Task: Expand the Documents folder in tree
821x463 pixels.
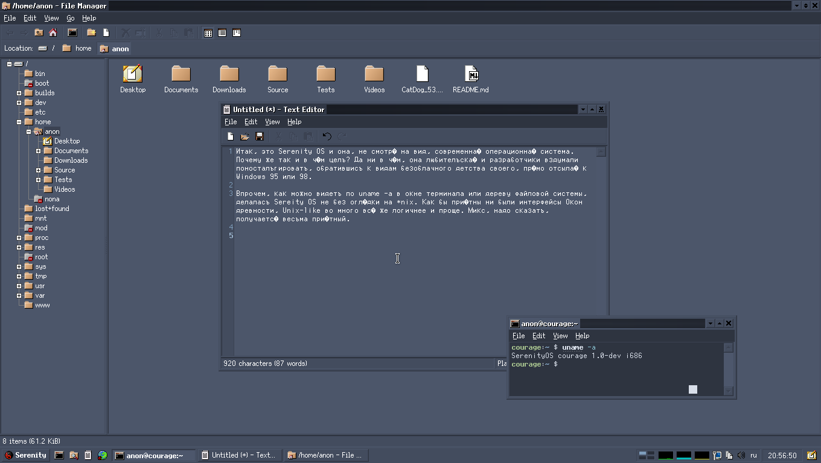Action: pyautogui.click(x=39, y=151)
